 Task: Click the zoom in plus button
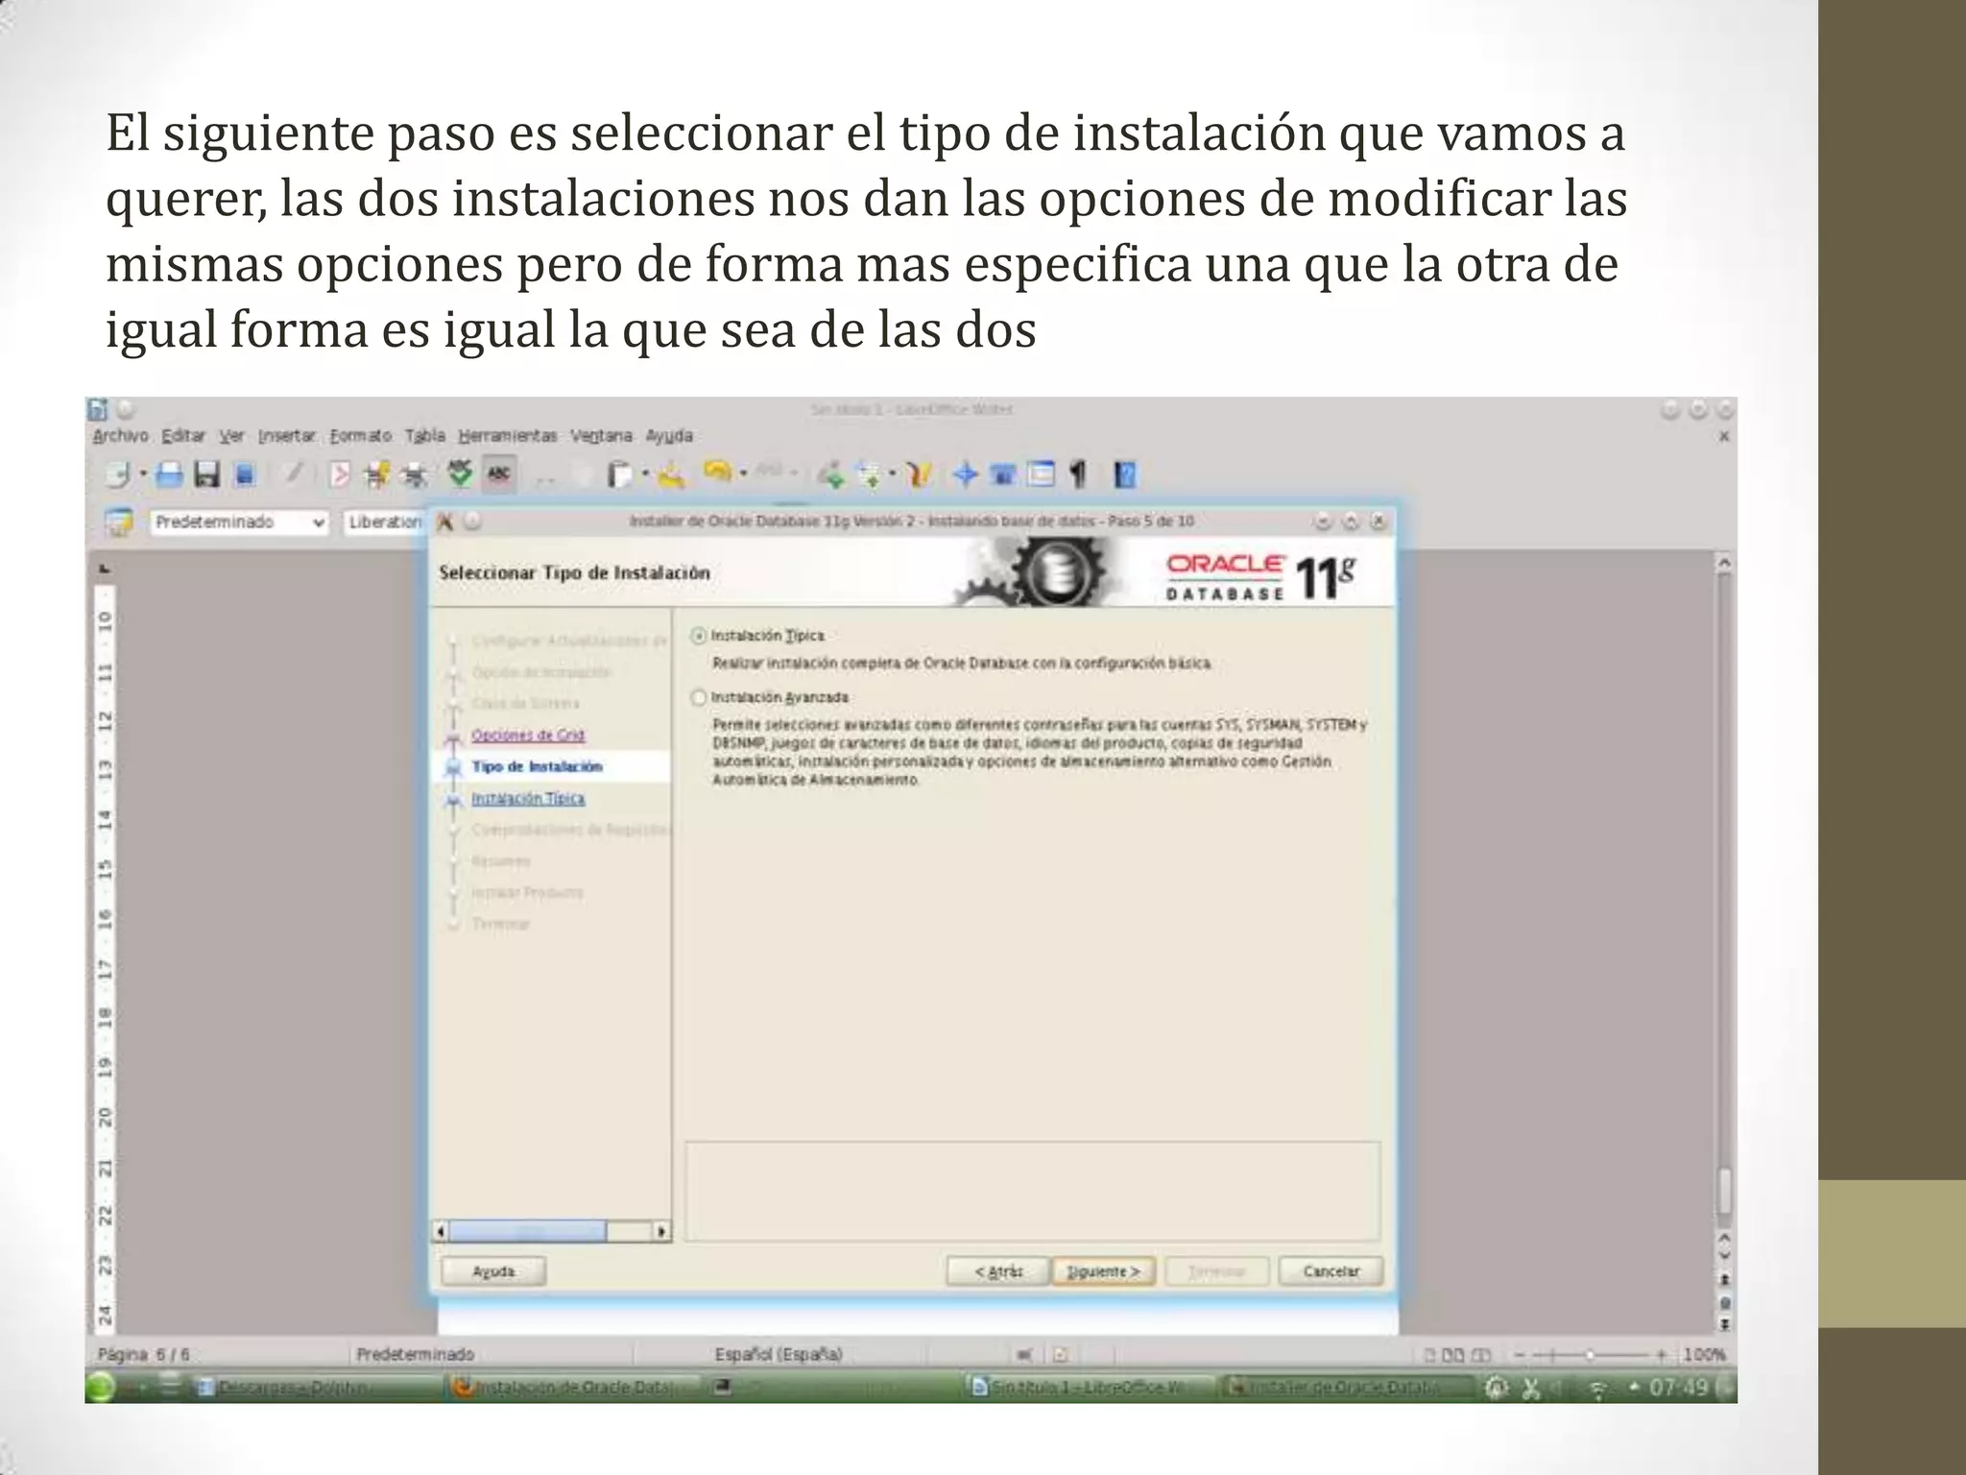point(1661,1355)
